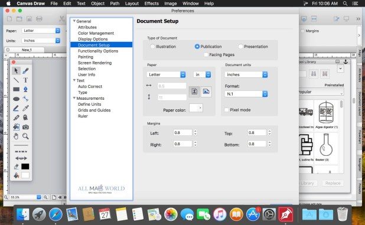Screen dimensions: 365x225
Task: Select the Eyedropper tool
Action: click(x=25, y=108)
